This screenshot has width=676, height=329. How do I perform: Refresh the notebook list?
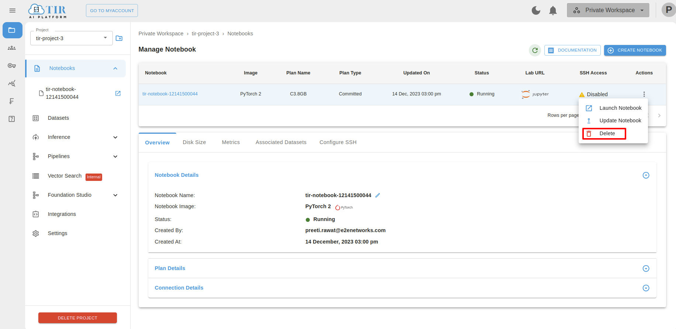tap(535, 50)
